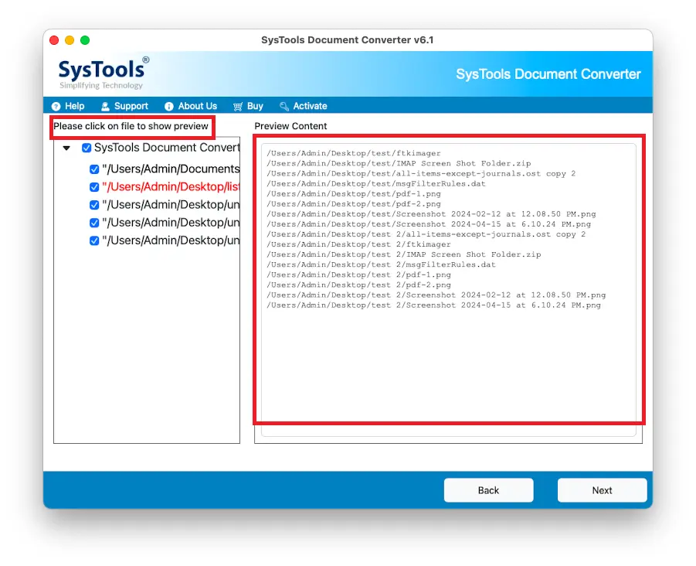Maximize the window with green button
Image resolution: width=696 pixels, height=566 pixels.
click(x=85, y=40)
